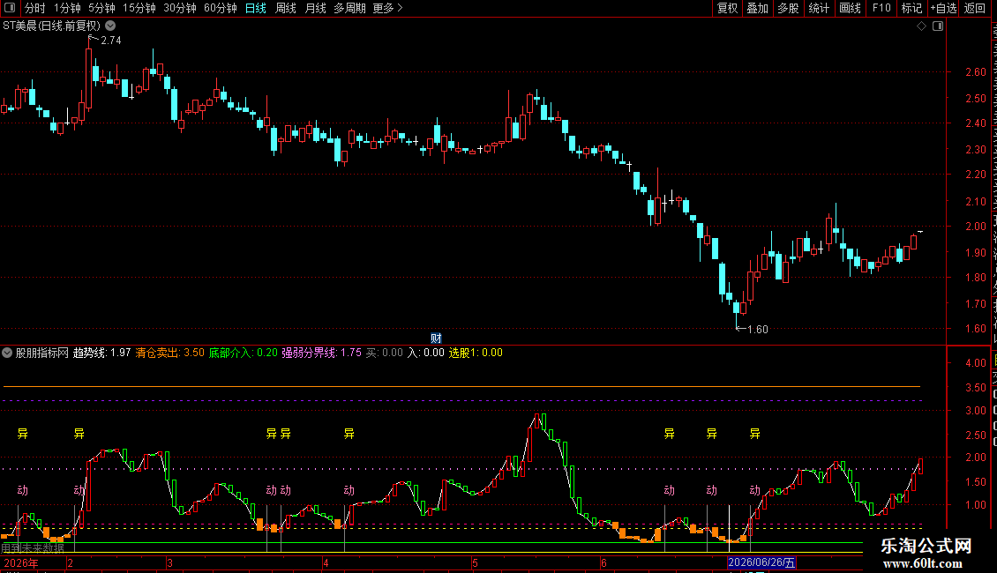The image size is (997, 573).
Task: Click the 返回 back button
Action: [x=975, y=8]
